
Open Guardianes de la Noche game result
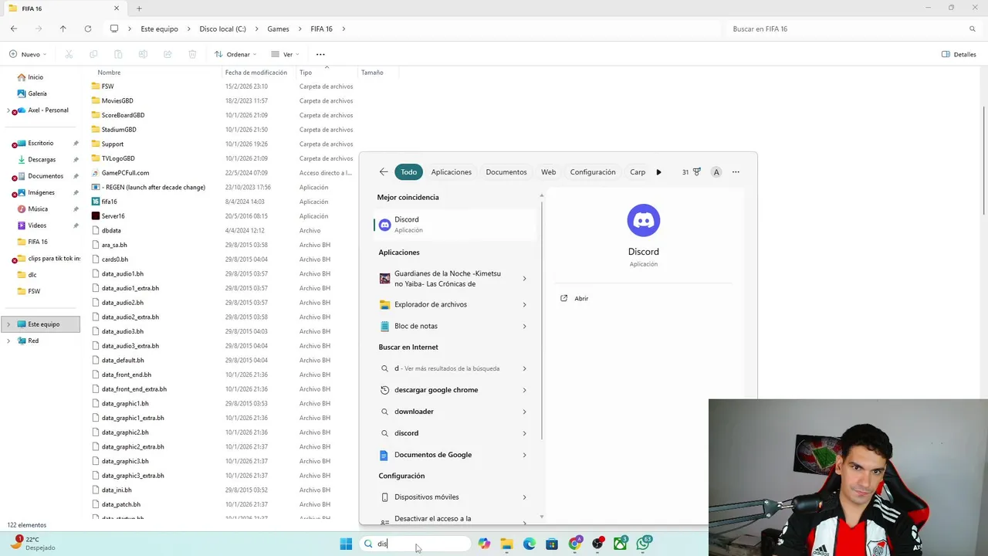click(x=446, y=279)
